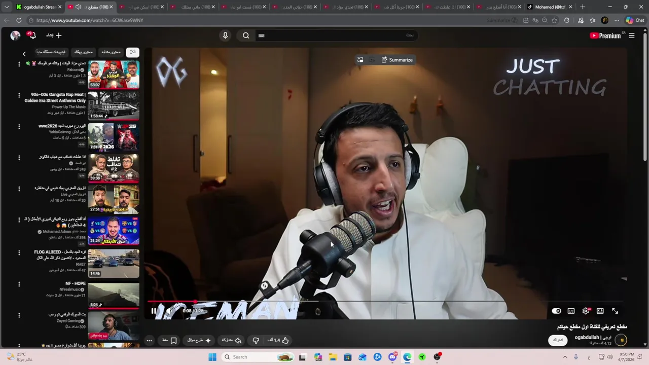Image resolution: width=649 pixels, height=365 pixels.
Task: Click the 'NF - HOPE' video title
Action: pyautogui.click(x=76, y=283)
